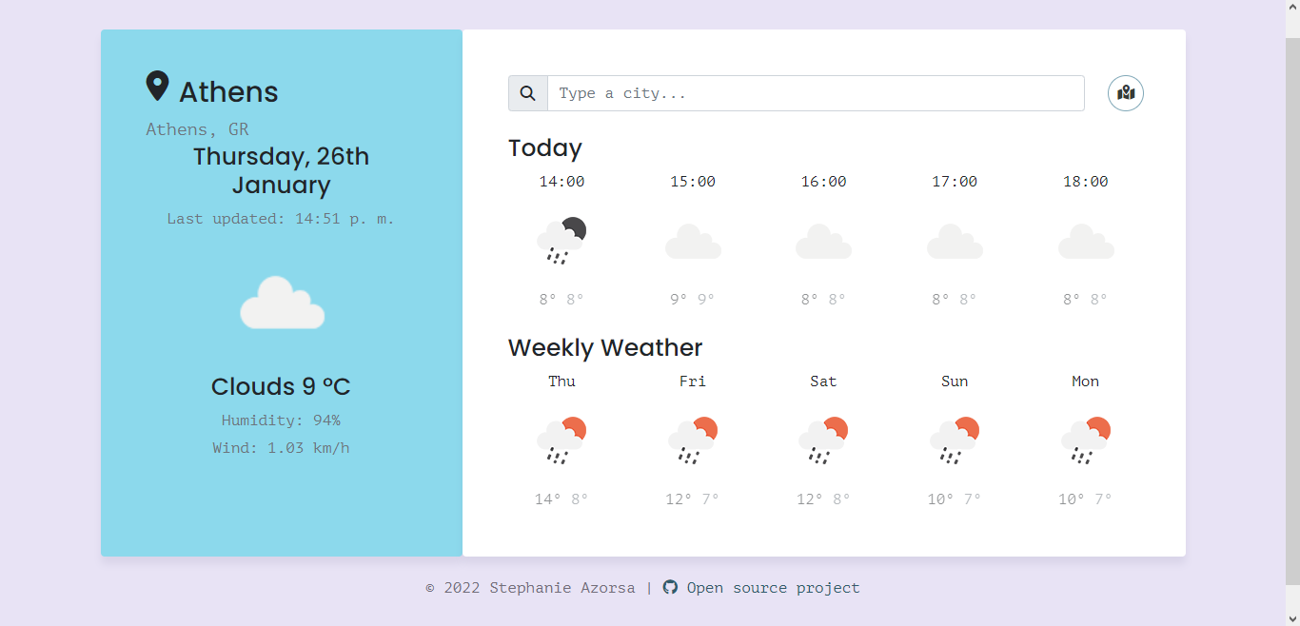Viewport: 1300px width, 626px height.
Task: Click the 16:00 hourly temperature reading
Action: tap(823, 298)
